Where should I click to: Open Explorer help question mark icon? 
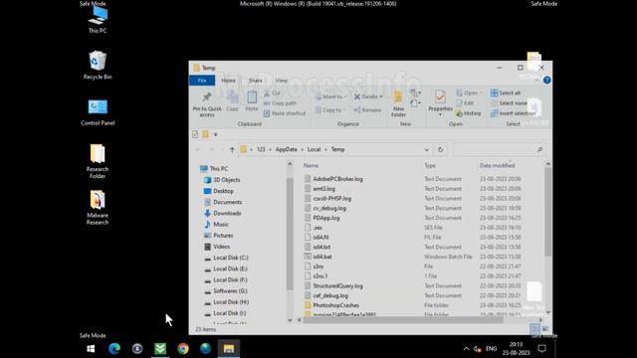click(546, 80)
